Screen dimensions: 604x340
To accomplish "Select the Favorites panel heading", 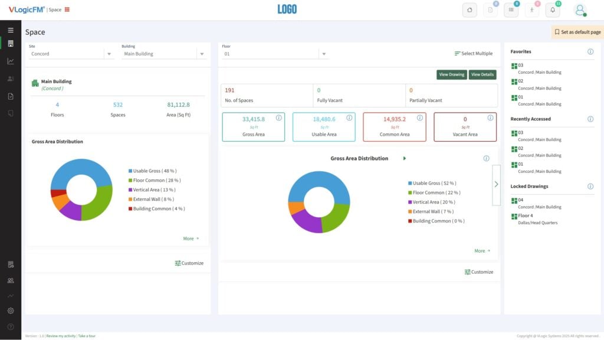I will coord(522,51).
